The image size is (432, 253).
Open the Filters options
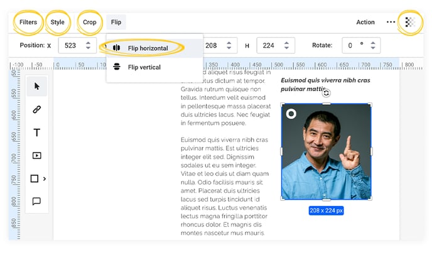[28, 22]
